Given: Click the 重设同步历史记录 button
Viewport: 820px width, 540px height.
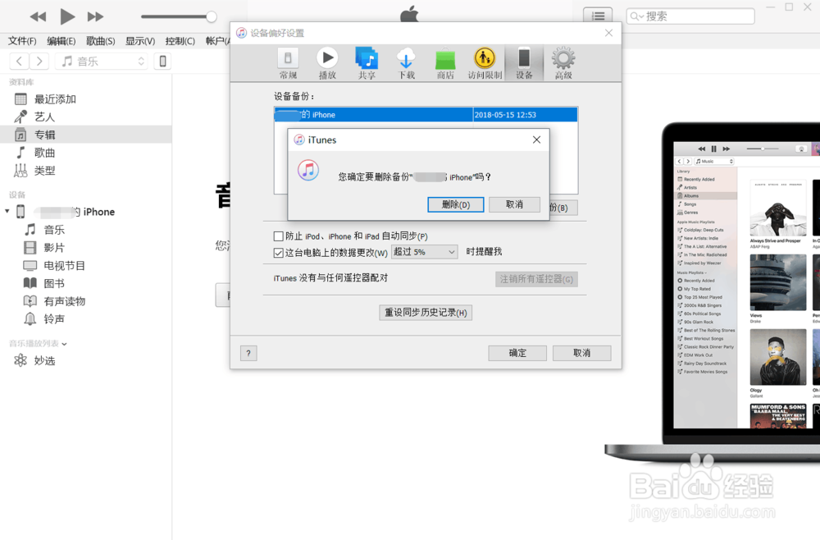Looking at the screenshot, I should 426,313.
